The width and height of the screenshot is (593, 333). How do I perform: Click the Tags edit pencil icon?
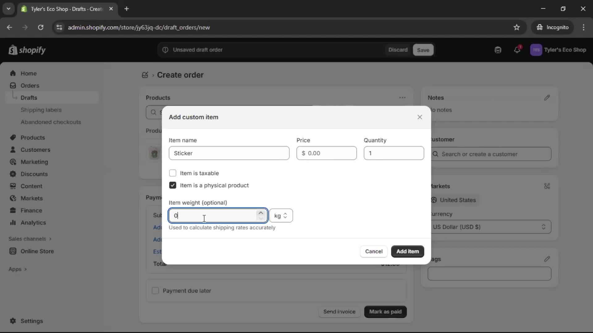point(547,259)
